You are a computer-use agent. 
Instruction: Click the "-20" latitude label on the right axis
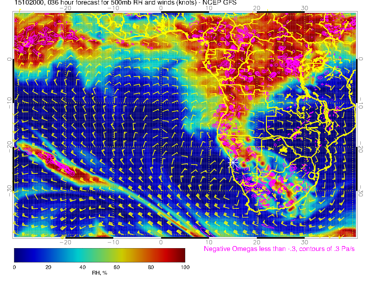(x=360, y=147)
